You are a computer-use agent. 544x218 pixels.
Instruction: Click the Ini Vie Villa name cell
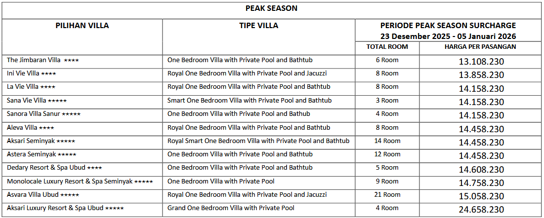pyautogui.click(x=31, y=73)
